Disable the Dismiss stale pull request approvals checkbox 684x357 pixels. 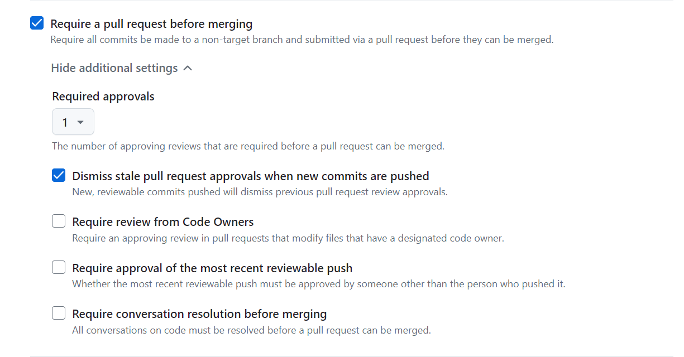pyautogui.click(x=59, y=176)
